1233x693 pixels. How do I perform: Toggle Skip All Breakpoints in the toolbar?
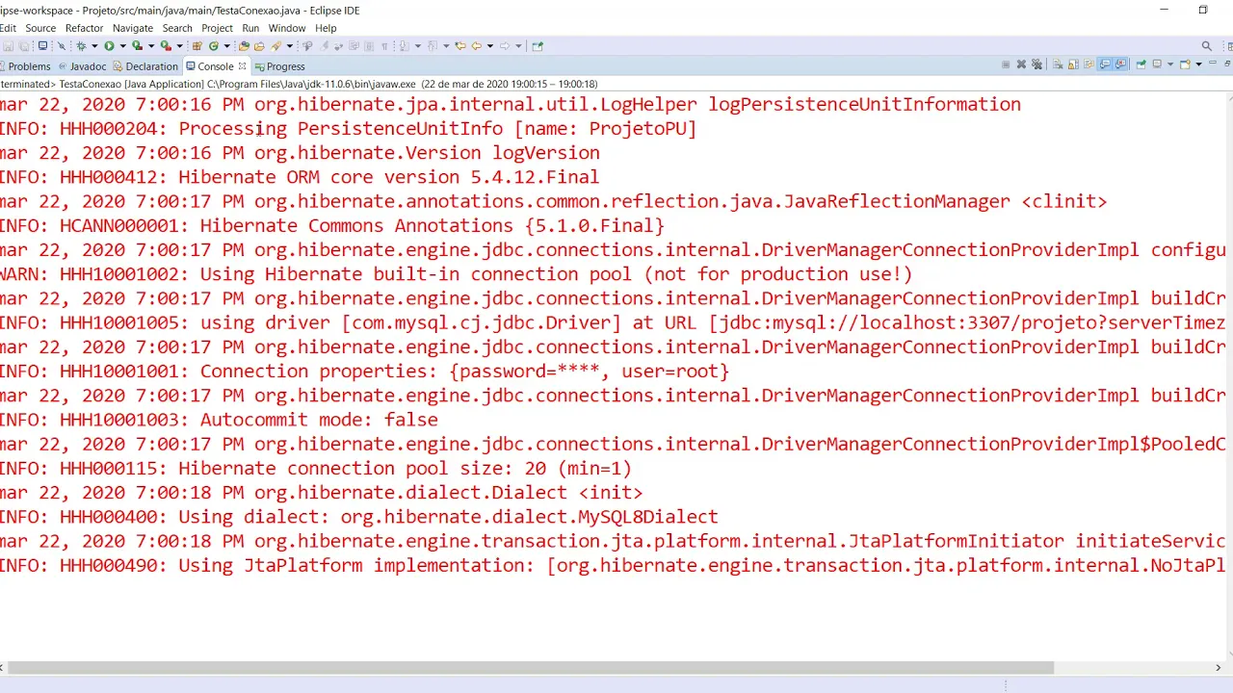[x=61, y=45]
